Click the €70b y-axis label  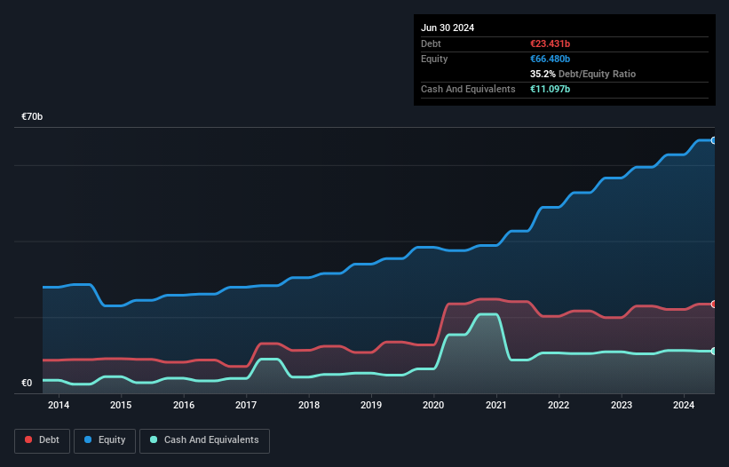pyautogui.click(x=32, y=116)
